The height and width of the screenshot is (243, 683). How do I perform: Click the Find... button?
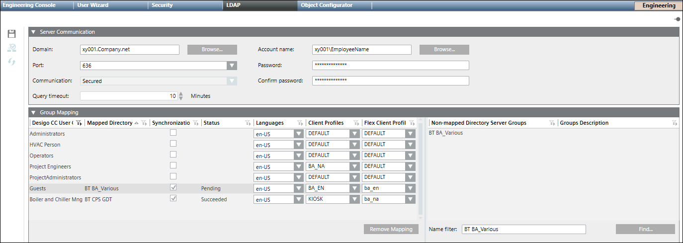click(645, 229)
